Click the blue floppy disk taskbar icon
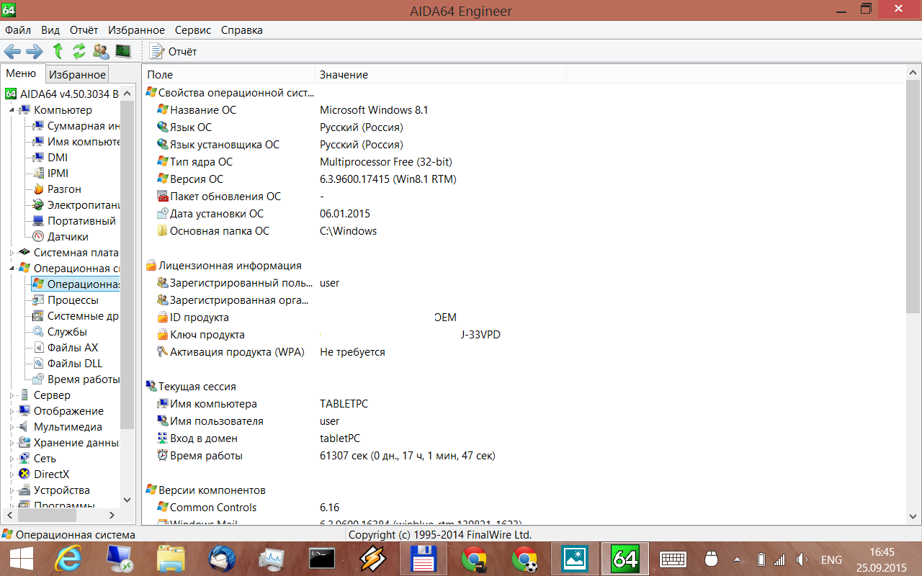The image size is (922, 576). (x=424, y=559)
